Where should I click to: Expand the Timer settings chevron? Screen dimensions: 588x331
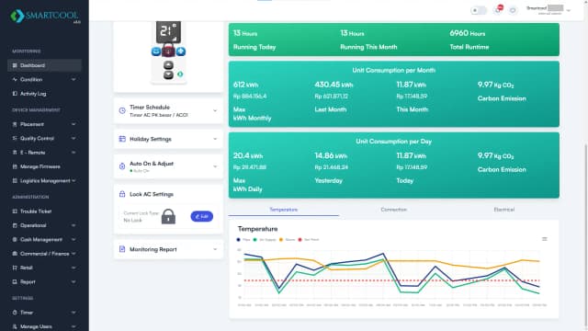(x=73, y=313)
